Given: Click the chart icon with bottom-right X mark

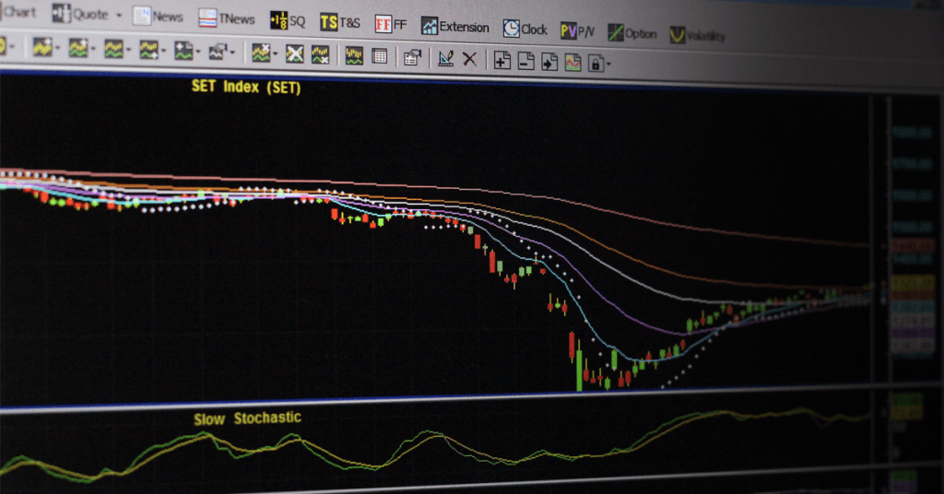Looking at the screenshot, I should 320,54.
